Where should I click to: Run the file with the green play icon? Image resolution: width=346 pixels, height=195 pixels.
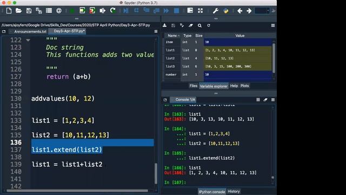pyautogui.click(x=72, y=11)
